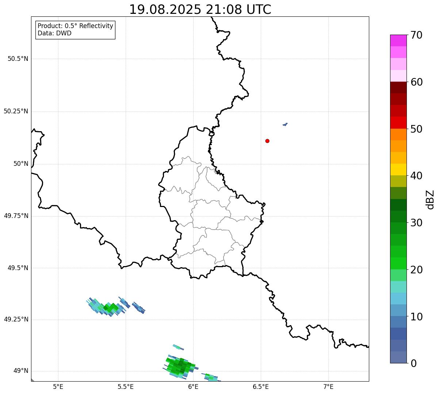Select the darkest green colorbar segment near 34 dBZ

click(x=398, y=205)
